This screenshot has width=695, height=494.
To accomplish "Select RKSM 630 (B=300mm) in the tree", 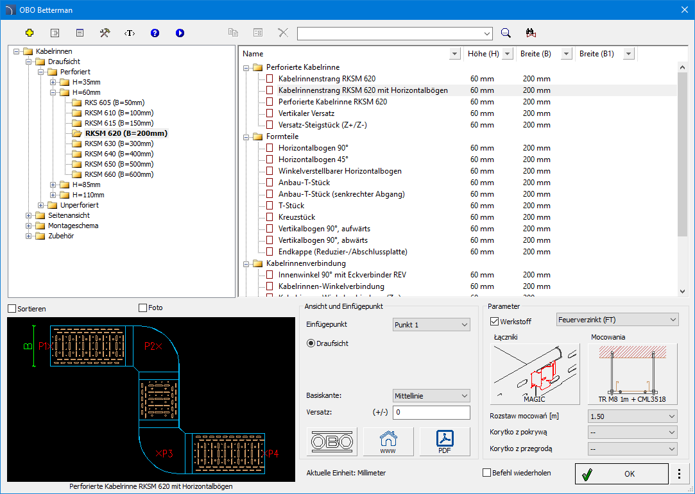I will pos(119,144).
